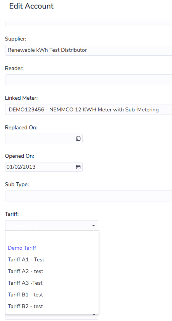Open the Opened On calendar picker icon

pyautogui.click(x=78, y=167)
